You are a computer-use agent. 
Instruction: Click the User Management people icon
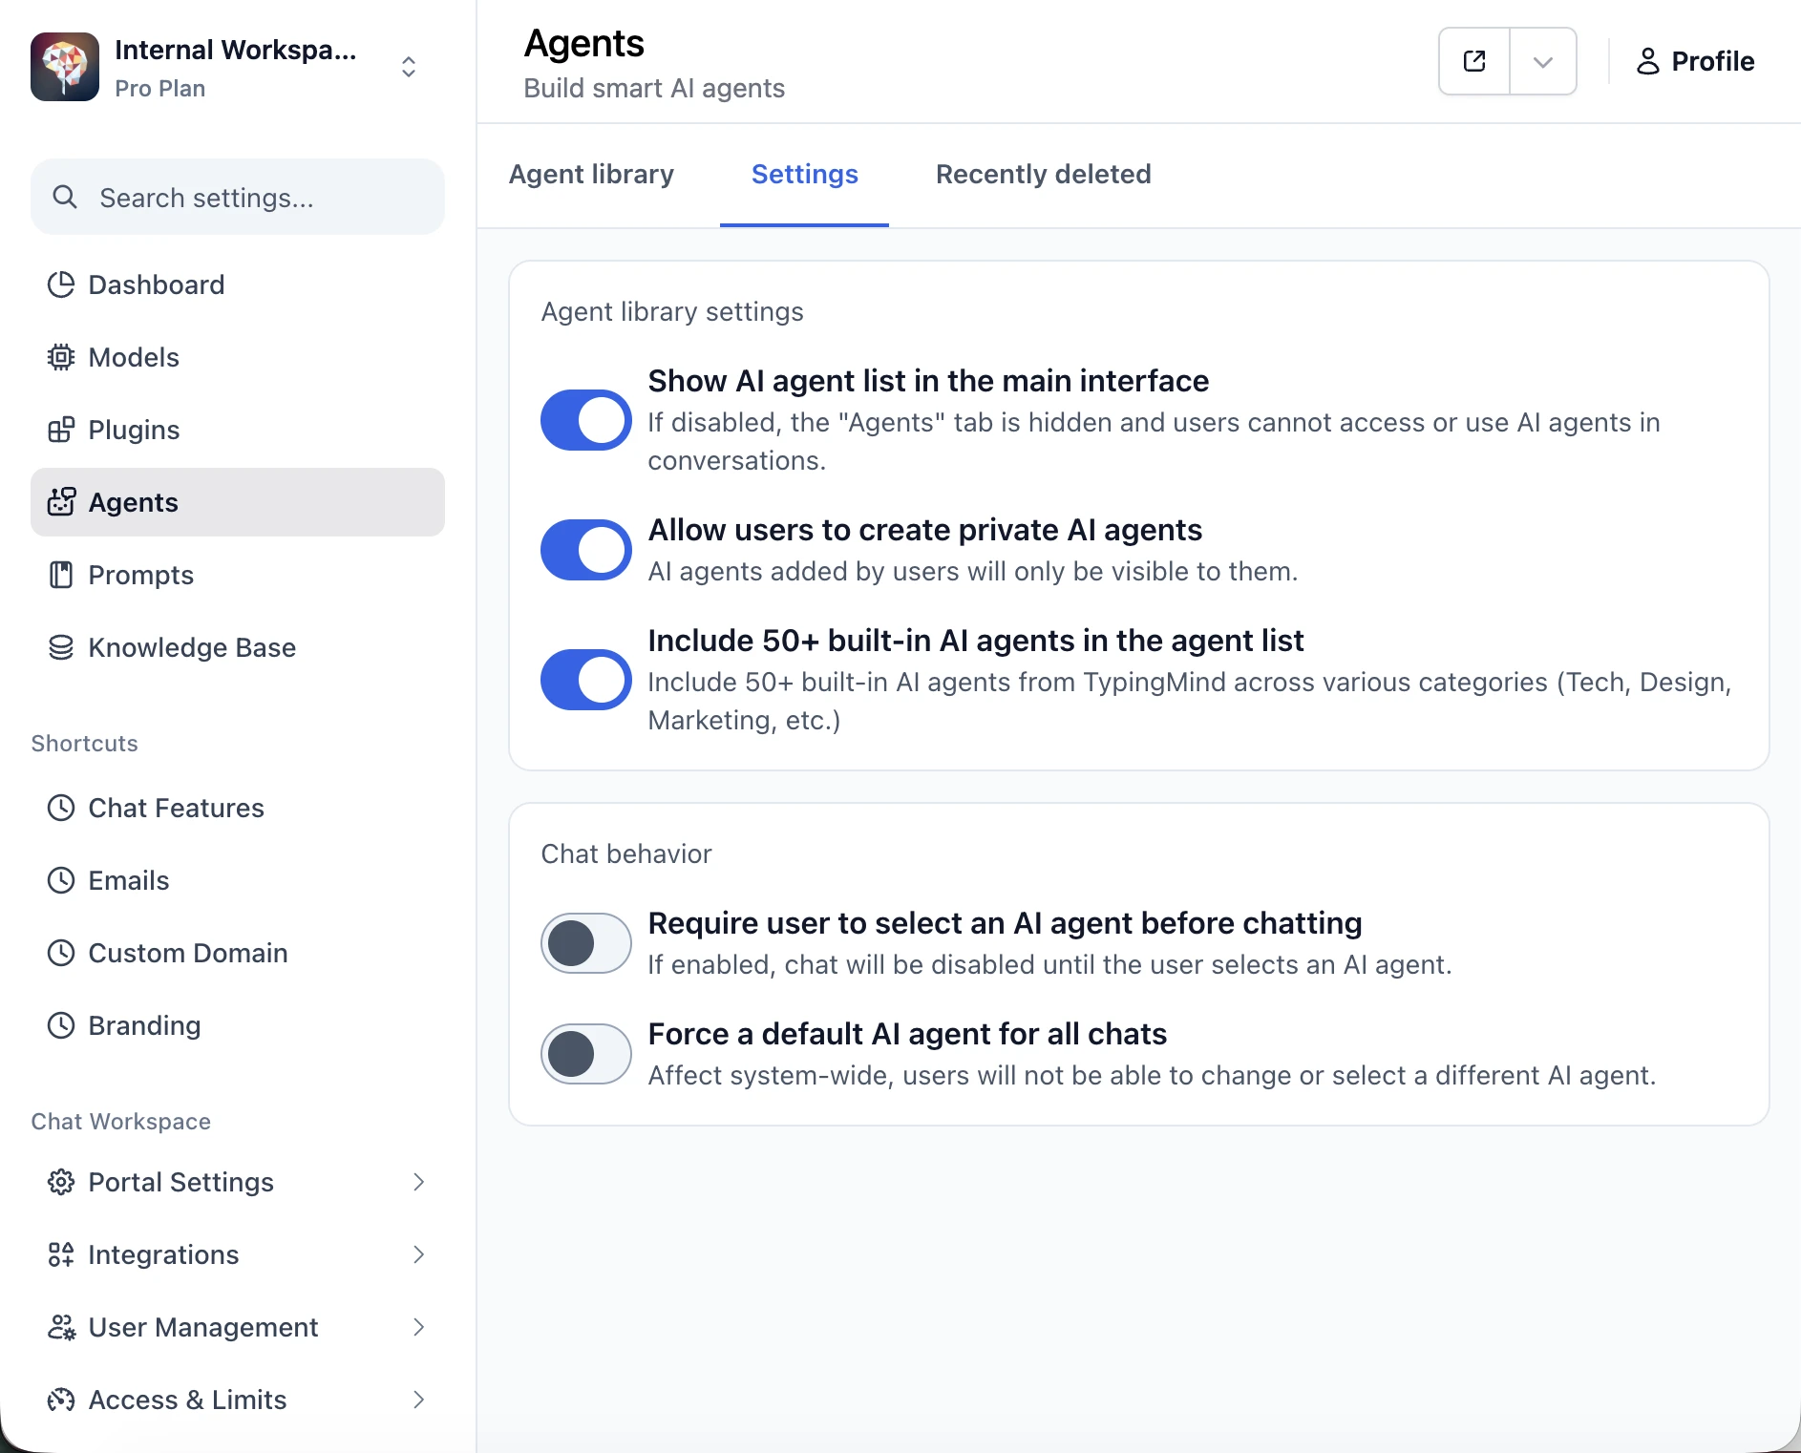[61, 1327]
